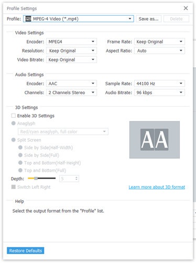196x263 pixels.
Task: Click the Depth slider handle
Action: [36, 178]
